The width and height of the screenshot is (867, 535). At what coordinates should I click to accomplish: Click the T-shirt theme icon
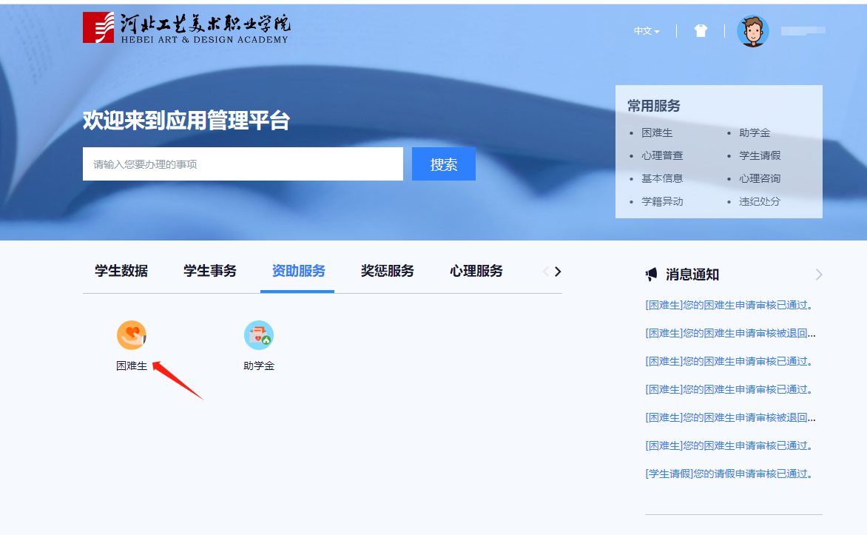pos(701,31)
